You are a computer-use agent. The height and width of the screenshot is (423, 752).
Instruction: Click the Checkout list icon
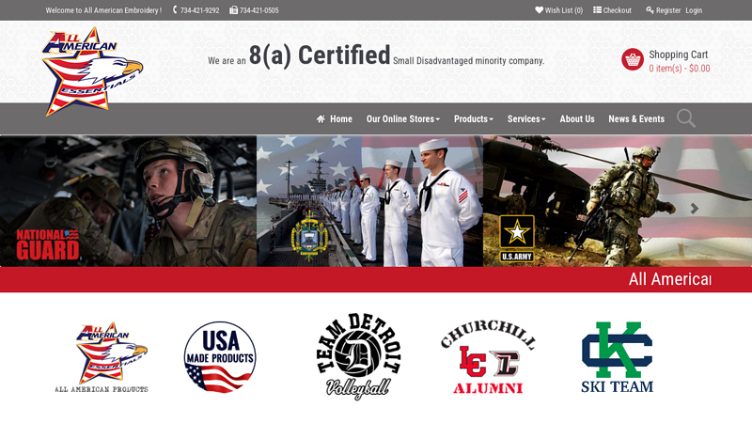[597, 9]
